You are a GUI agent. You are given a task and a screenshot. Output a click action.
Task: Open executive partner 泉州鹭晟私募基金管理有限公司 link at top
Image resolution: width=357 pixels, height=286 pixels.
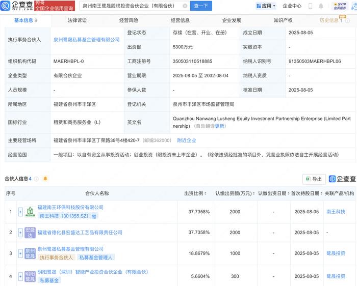[x=87, y=40]
